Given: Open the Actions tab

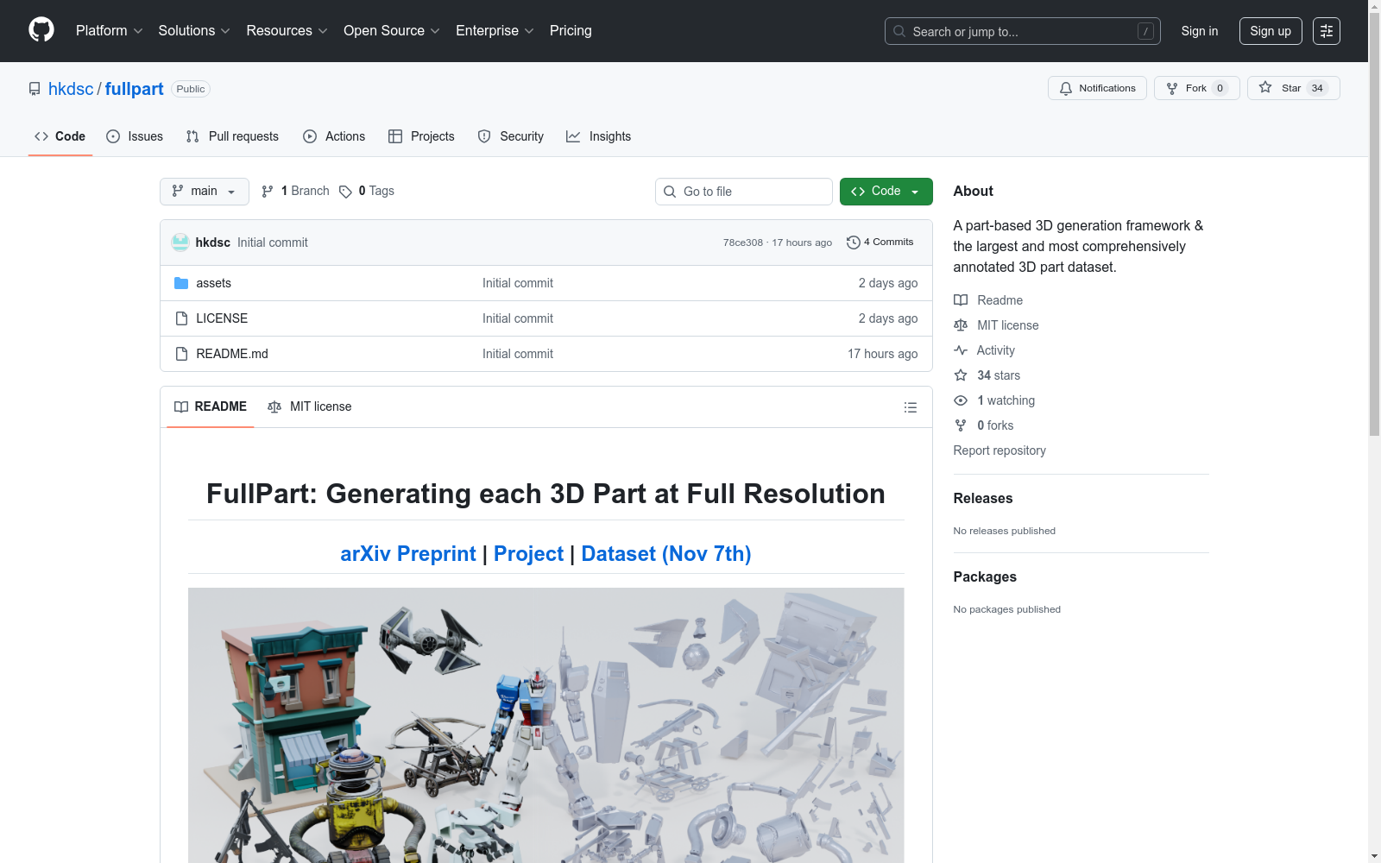Looking at the screenshot, I should click(x=334, y=136).
